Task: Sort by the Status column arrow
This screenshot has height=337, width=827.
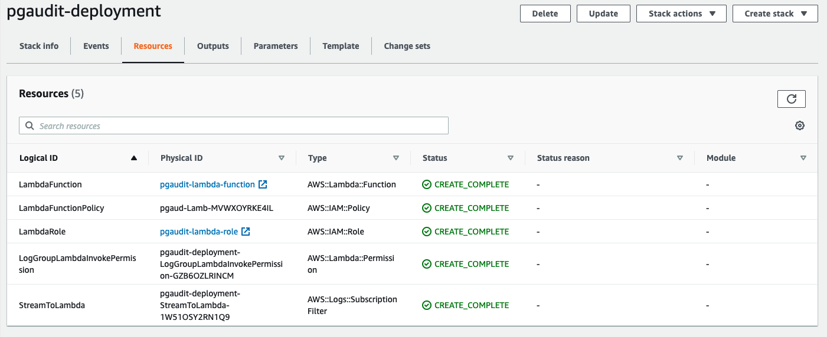Action: pos(511,158)
